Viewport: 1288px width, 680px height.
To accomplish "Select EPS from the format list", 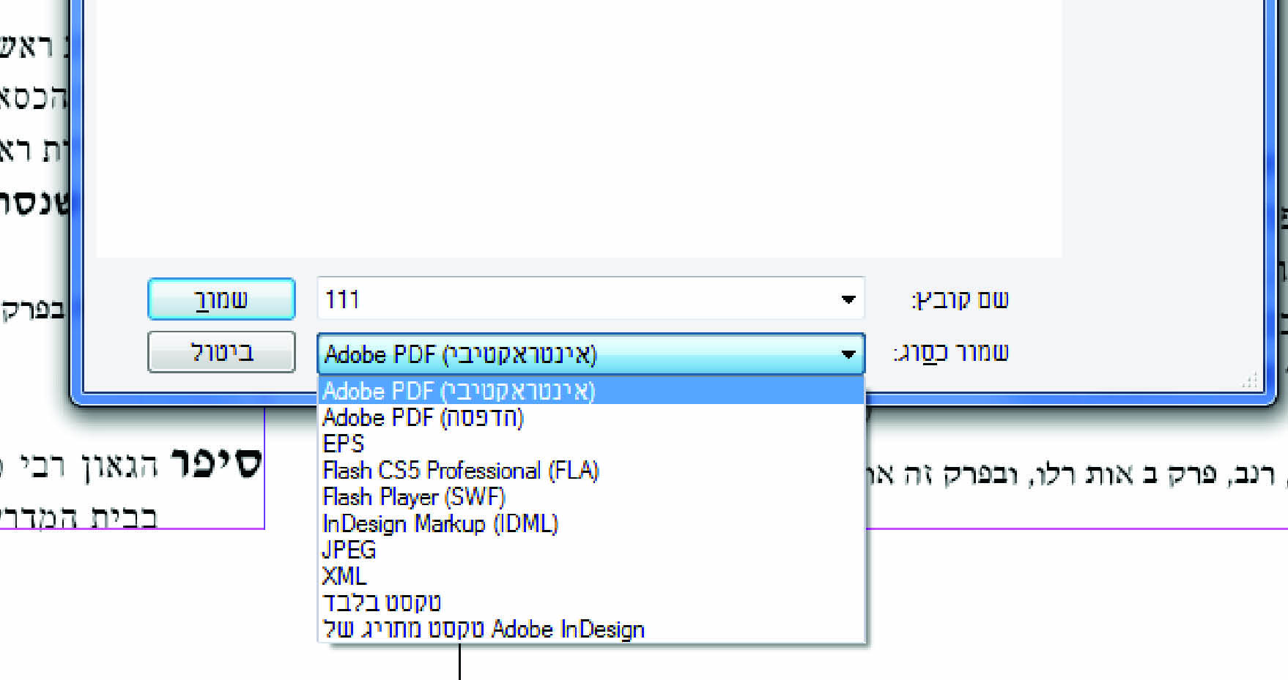I will pyautogui.click(x=344, y=444).
